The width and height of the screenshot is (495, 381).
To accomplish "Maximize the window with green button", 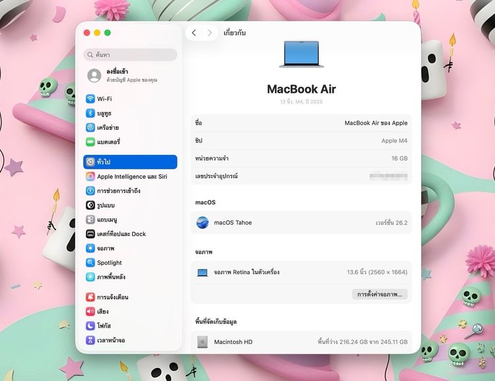I will point(108,33).
